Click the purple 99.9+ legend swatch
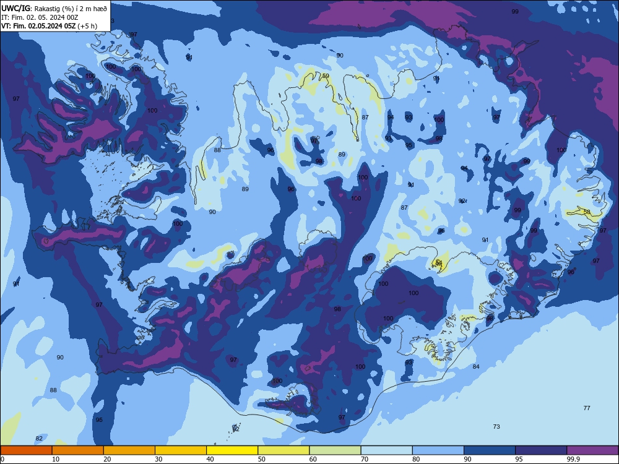 pyautogui.click(x=592, y=450)
